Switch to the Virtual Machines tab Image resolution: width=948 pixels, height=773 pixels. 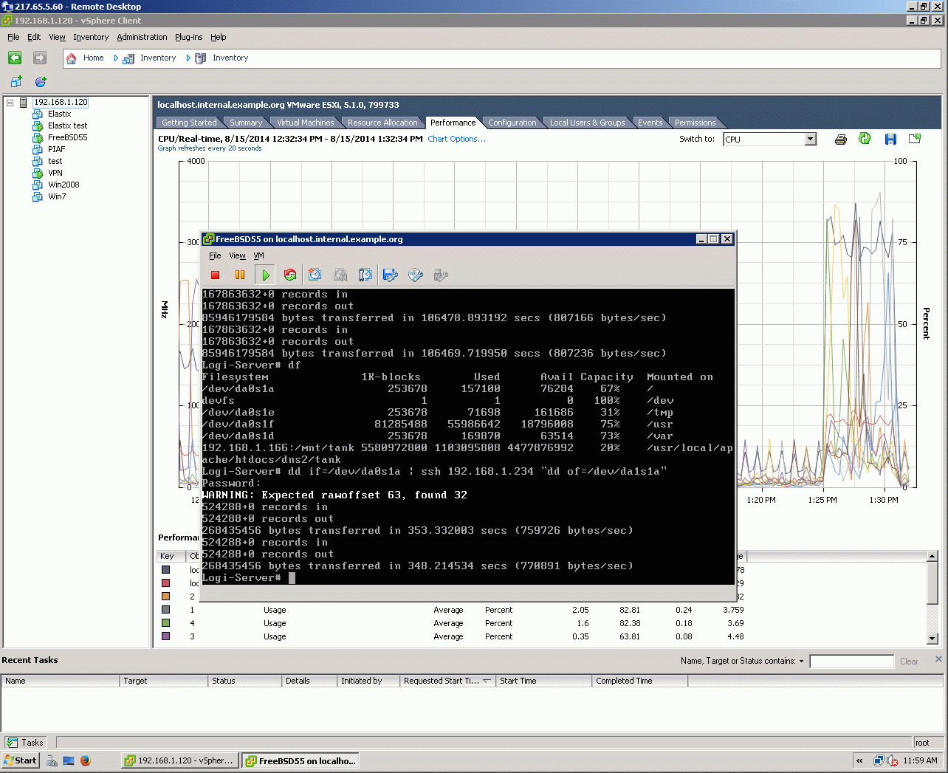[x=305, y=123]
